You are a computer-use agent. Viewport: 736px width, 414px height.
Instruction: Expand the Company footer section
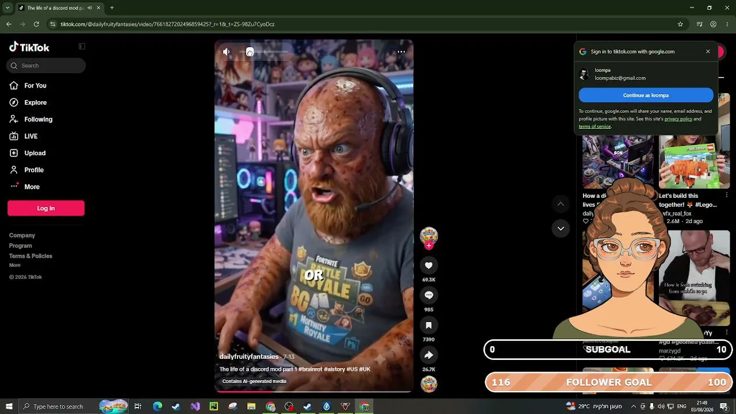click(22, 236)
